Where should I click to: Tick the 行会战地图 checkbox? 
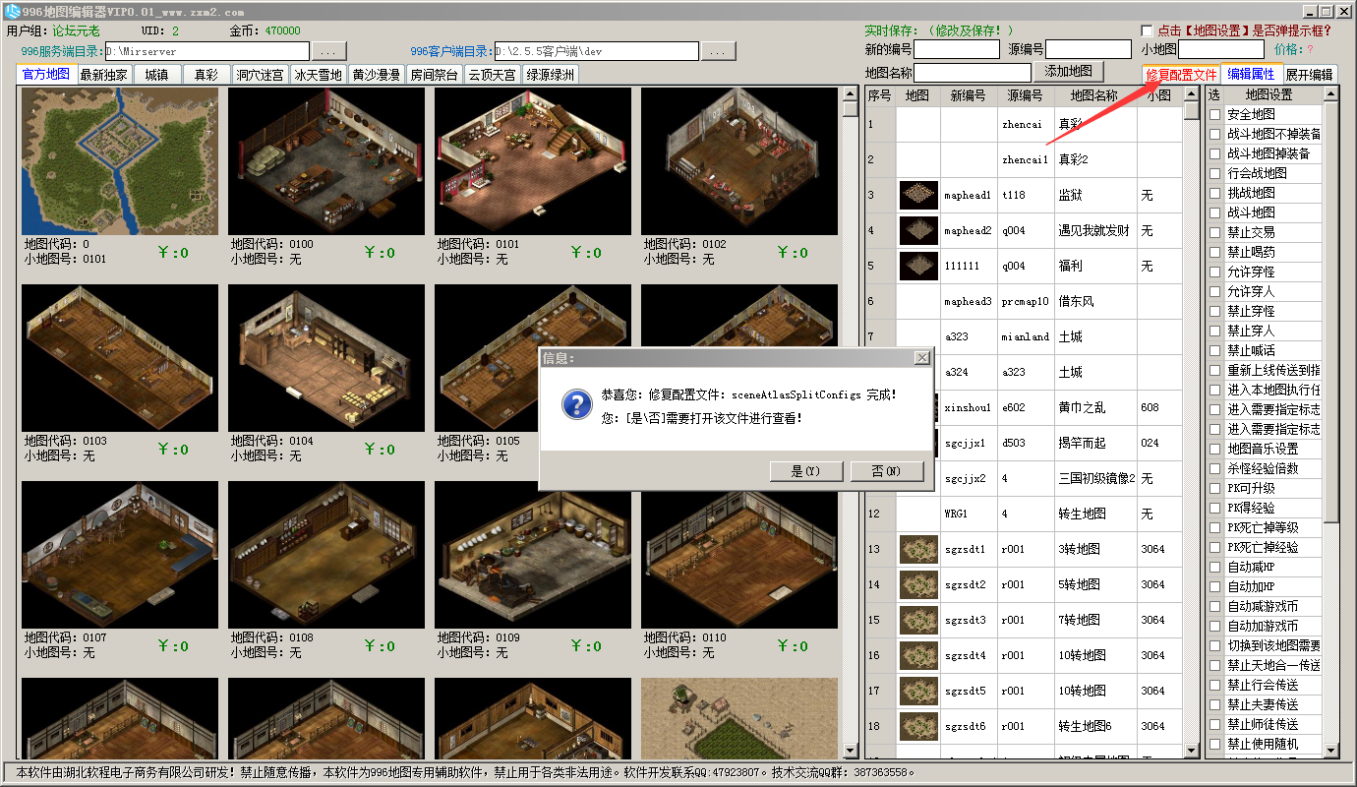[1215, 173]
